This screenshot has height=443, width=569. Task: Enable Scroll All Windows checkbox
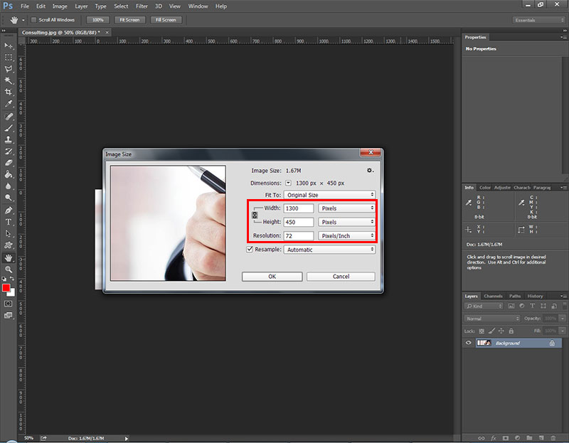coord(33,20)
